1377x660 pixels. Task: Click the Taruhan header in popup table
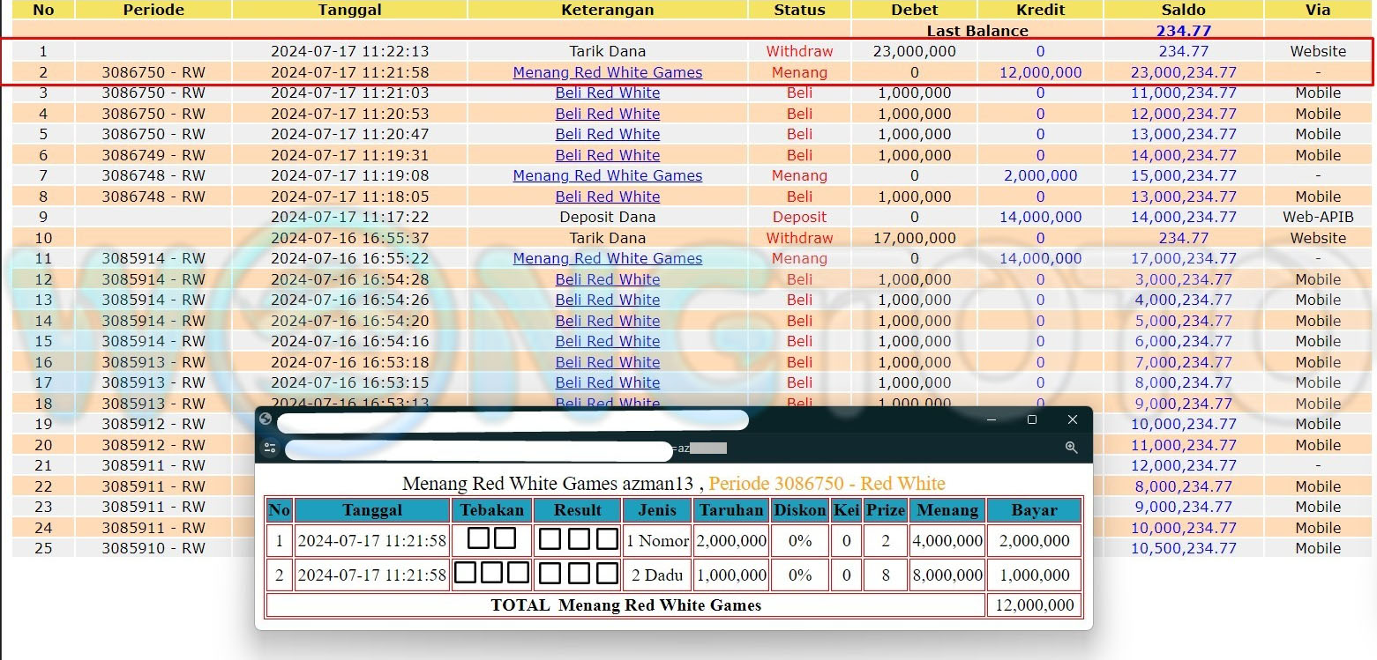(730, 510)
